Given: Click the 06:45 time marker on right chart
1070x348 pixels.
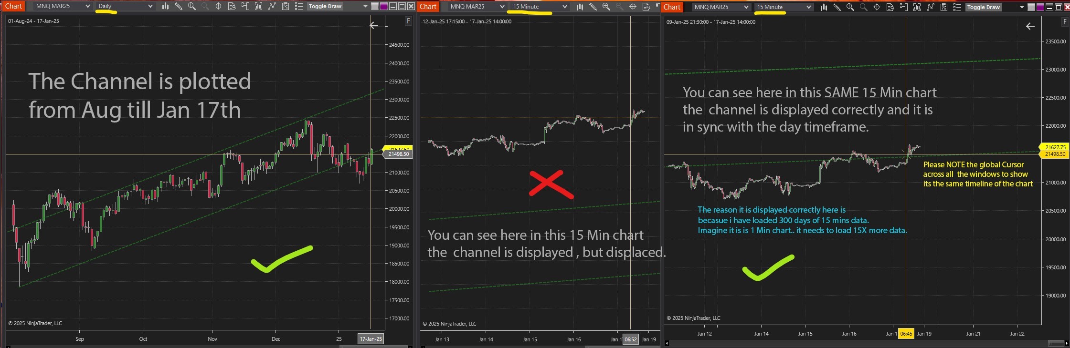Looking at the screenshot, I should (x=906, y=334).
